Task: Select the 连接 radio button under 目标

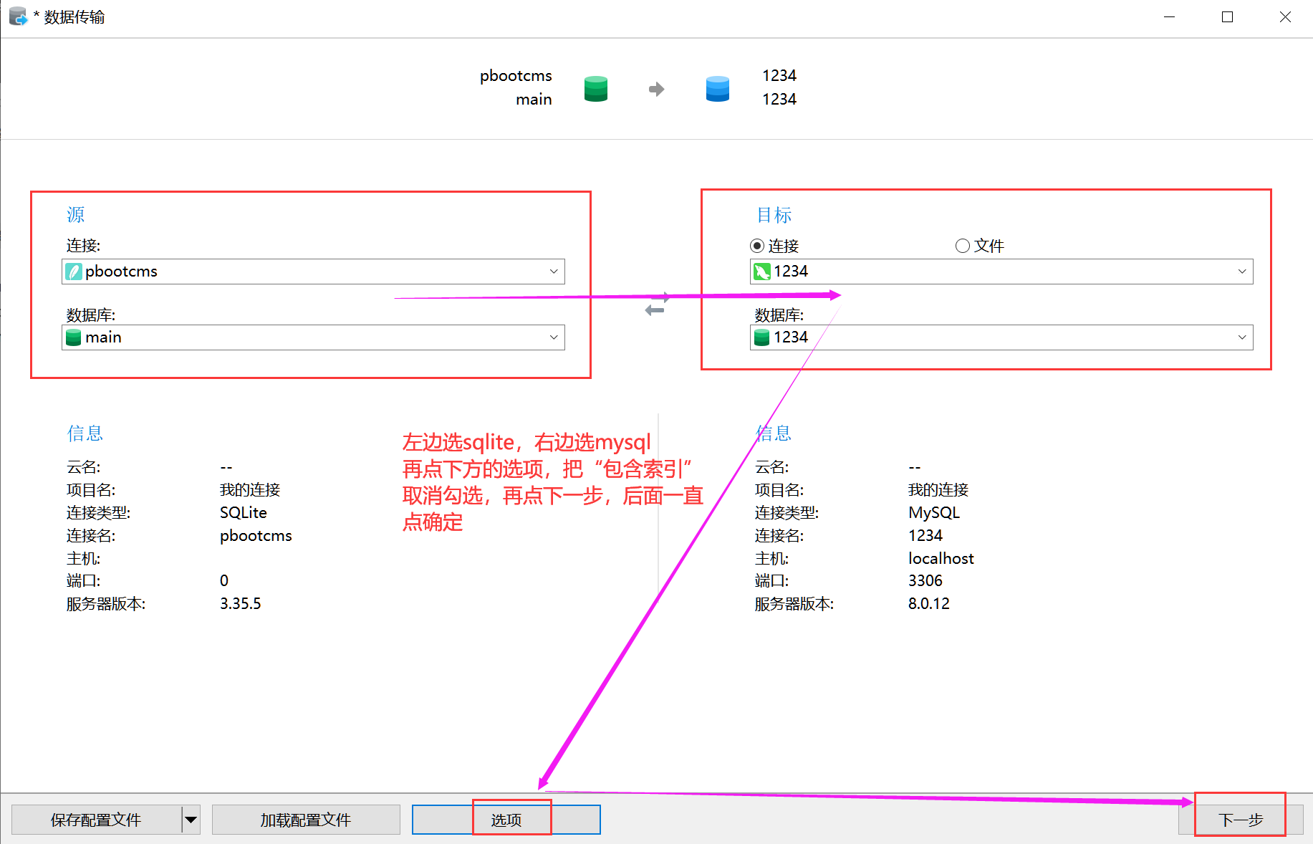Action: pyautogui.click(x=757, y=245)
